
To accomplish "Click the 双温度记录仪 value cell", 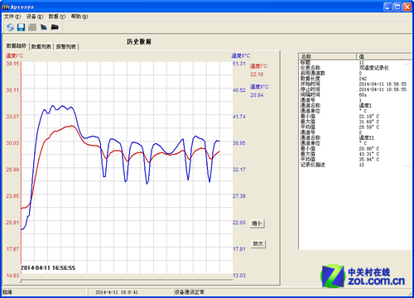I will click(x=373, y=68).
